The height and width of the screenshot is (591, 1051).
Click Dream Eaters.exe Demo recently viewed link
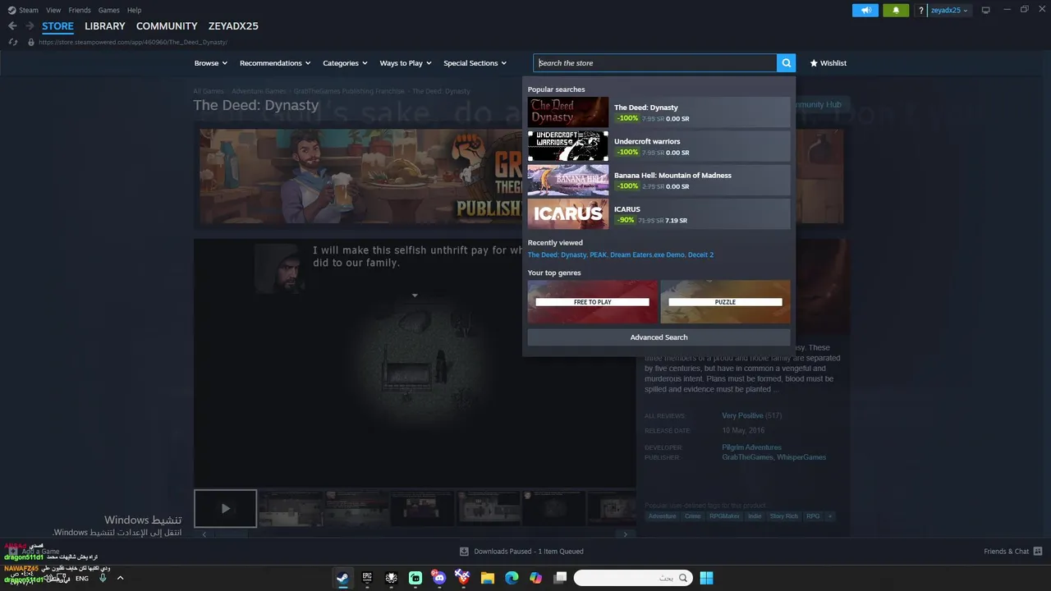(647, 254)
